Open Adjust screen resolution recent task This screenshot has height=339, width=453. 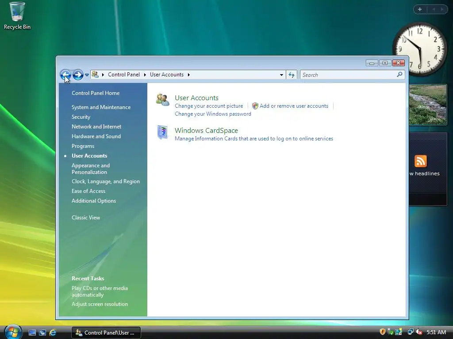click(x=100, y=304)
